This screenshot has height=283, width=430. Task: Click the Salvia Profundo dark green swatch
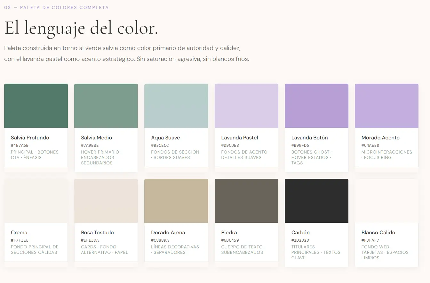(36, 106)
